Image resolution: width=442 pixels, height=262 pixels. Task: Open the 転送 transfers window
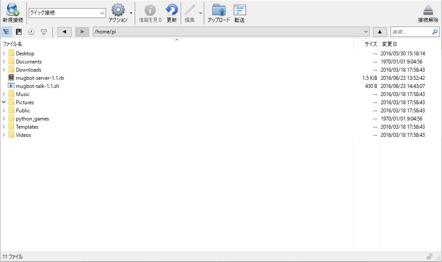click(x=239, y=13)
